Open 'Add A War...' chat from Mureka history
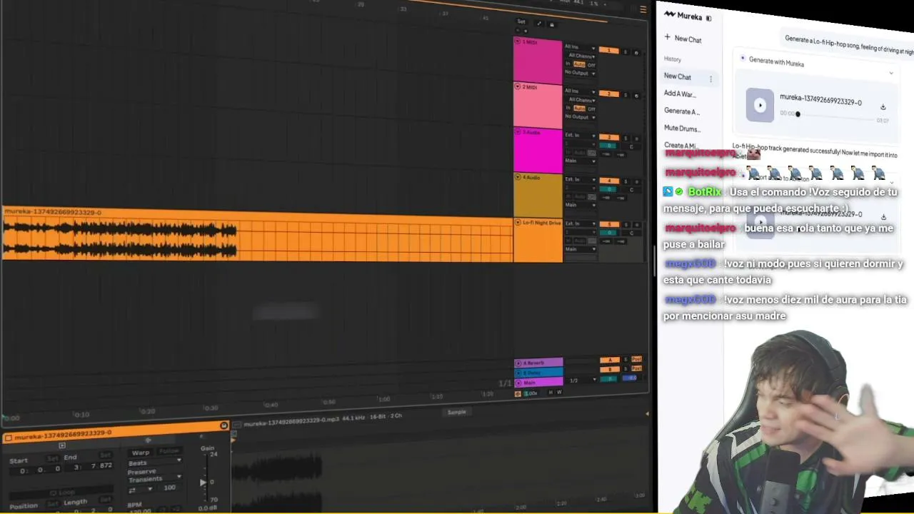This screenshot has width=914, height=514. (x=680, y=94)
